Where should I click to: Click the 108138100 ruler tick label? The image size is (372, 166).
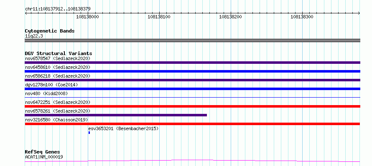coord(159,17)
